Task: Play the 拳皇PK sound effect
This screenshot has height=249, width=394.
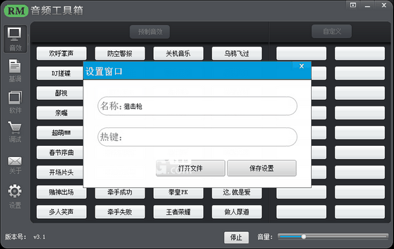Action: [x=178, y=193]
